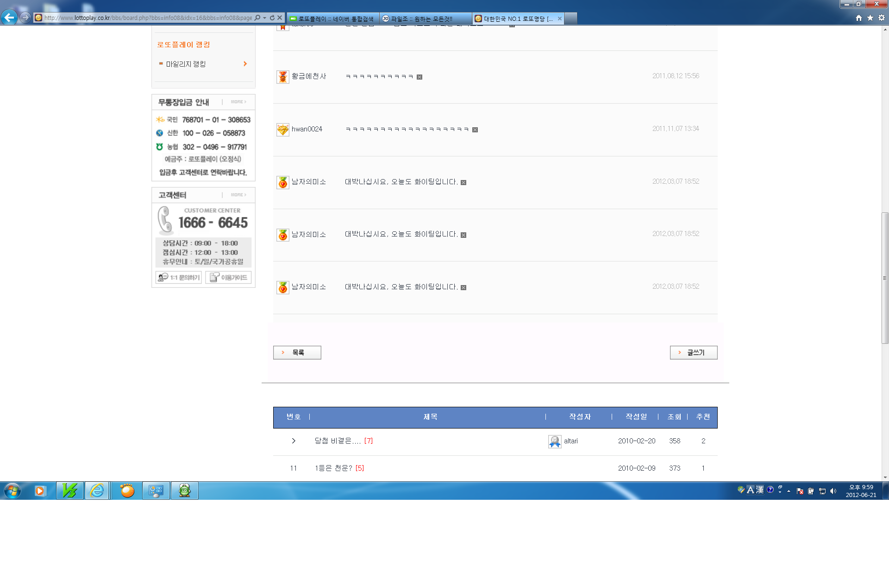
Task: Click the volume speaker tray icon
Action: point(833,491)
